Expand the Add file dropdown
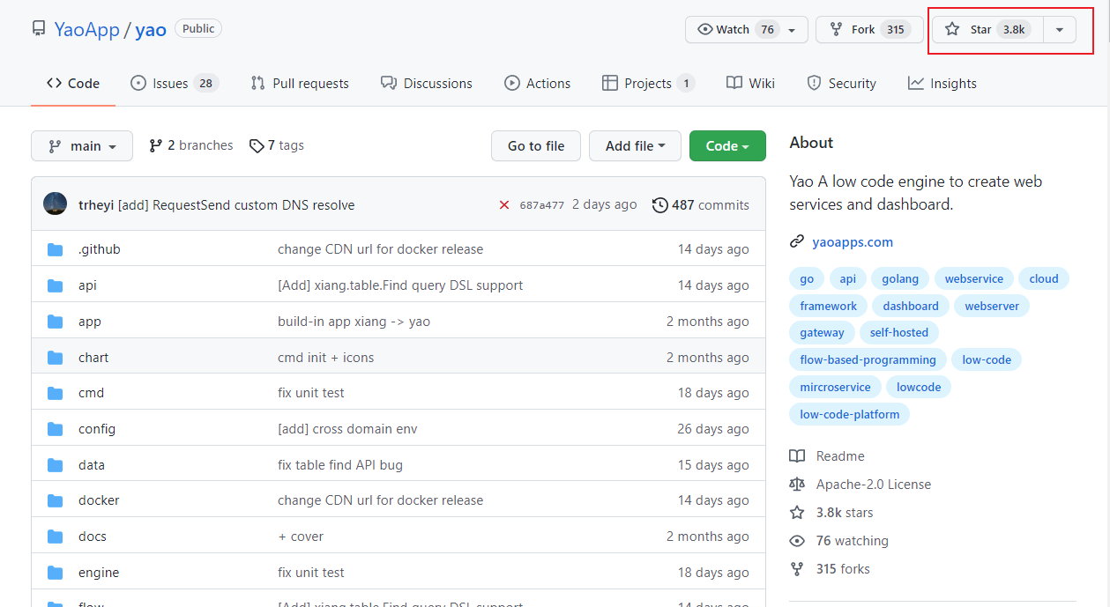This screenshot has height=607, width=1110. coord(635,146)
